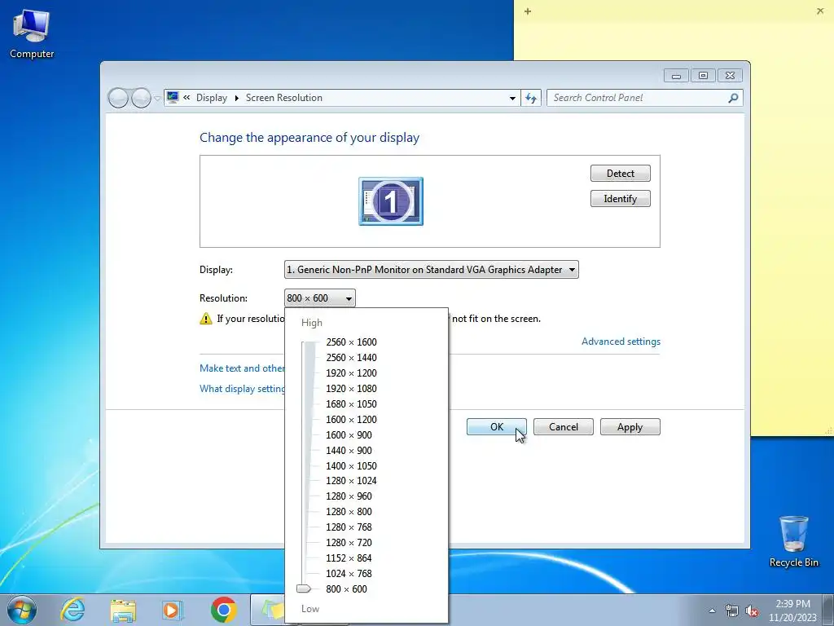Click the search magnifier icon
Viewport: 834px width, 626px height.
point(733,98)
